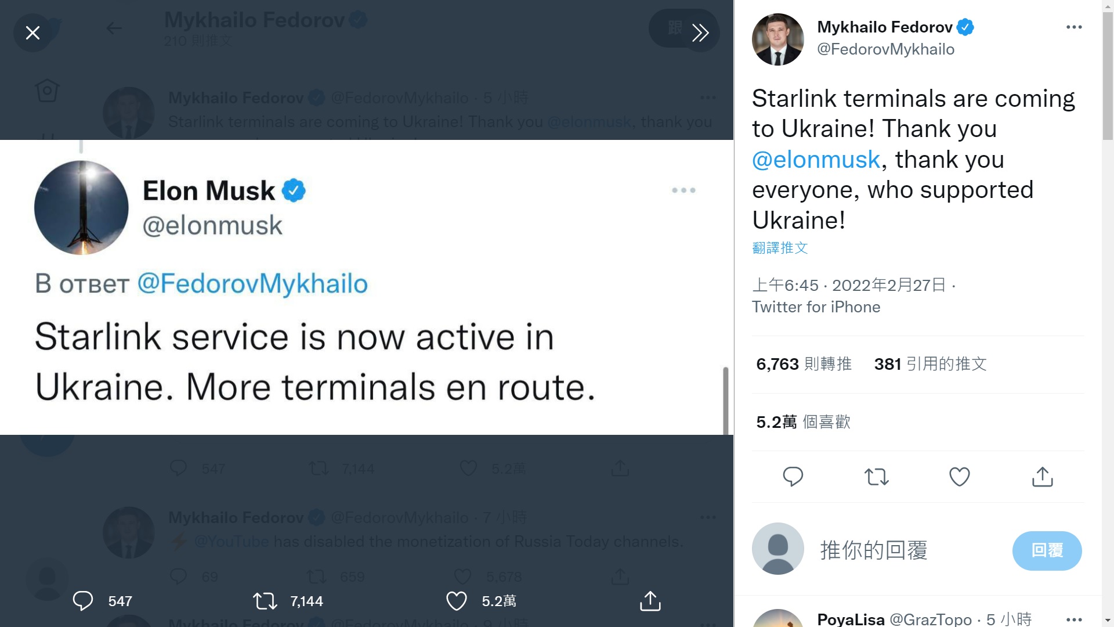View the 6,763 retweets list
This screenshot has width=1114, height=627.
point(804,364)
